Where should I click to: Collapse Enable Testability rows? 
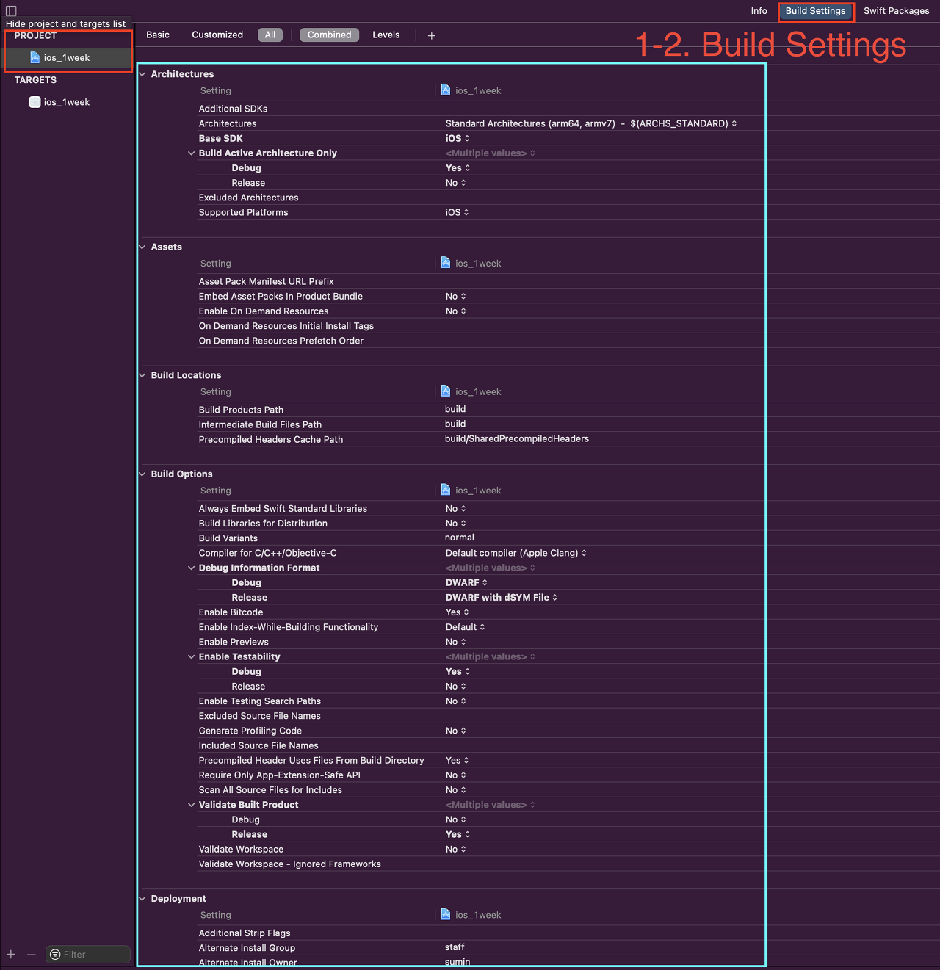click(x=191, y=657)
